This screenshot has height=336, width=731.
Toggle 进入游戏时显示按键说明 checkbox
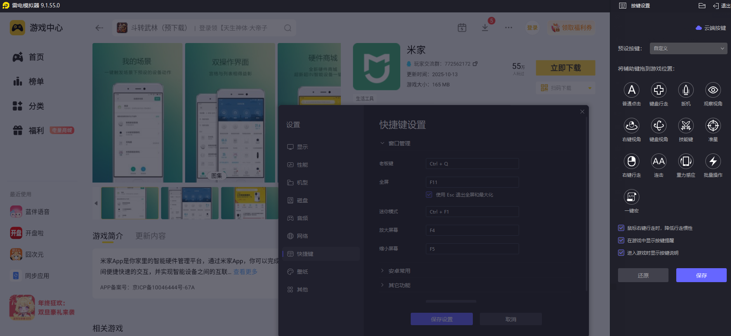[621, 253]
